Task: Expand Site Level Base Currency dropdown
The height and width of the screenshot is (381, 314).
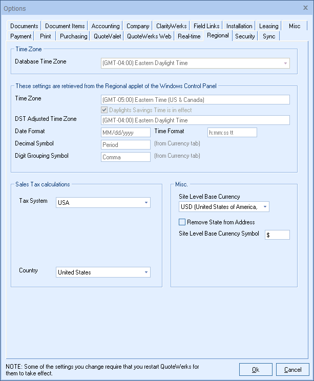Action: point(264,207)
